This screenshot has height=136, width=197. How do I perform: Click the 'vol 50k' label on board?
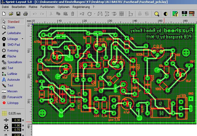pyautogui.click(x=181, y=96)
